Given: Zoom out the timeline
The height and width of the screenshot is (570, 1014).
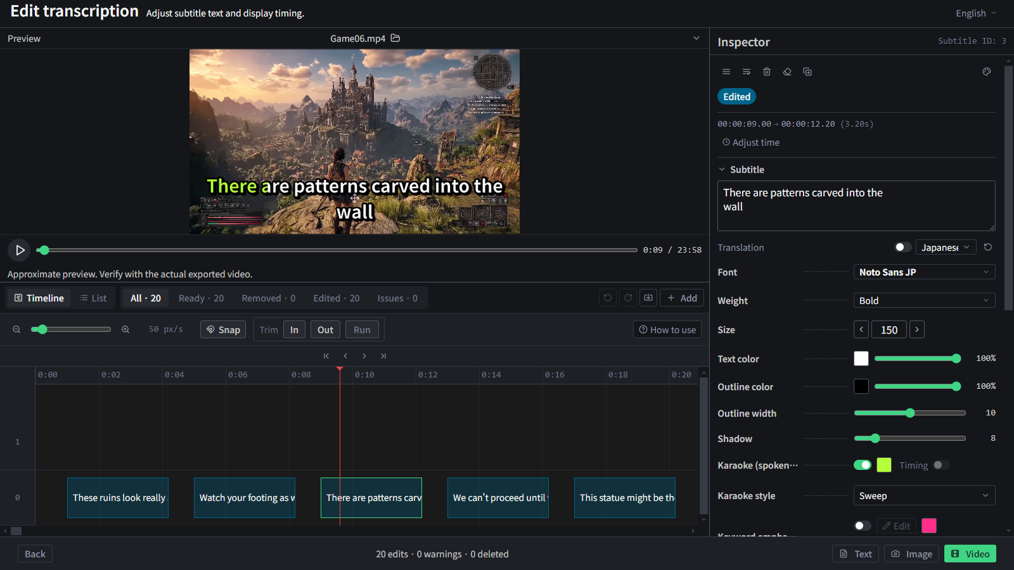Looking at the screenshot, I should coord(16,329).
